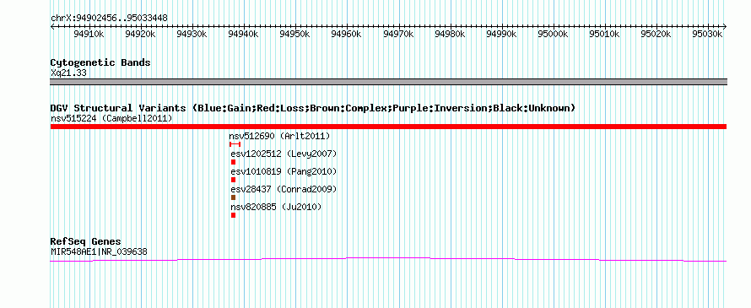Click the Cytogenetic Bands track title
This screenshot has width=751, height=308.
(x=100, y=62)
